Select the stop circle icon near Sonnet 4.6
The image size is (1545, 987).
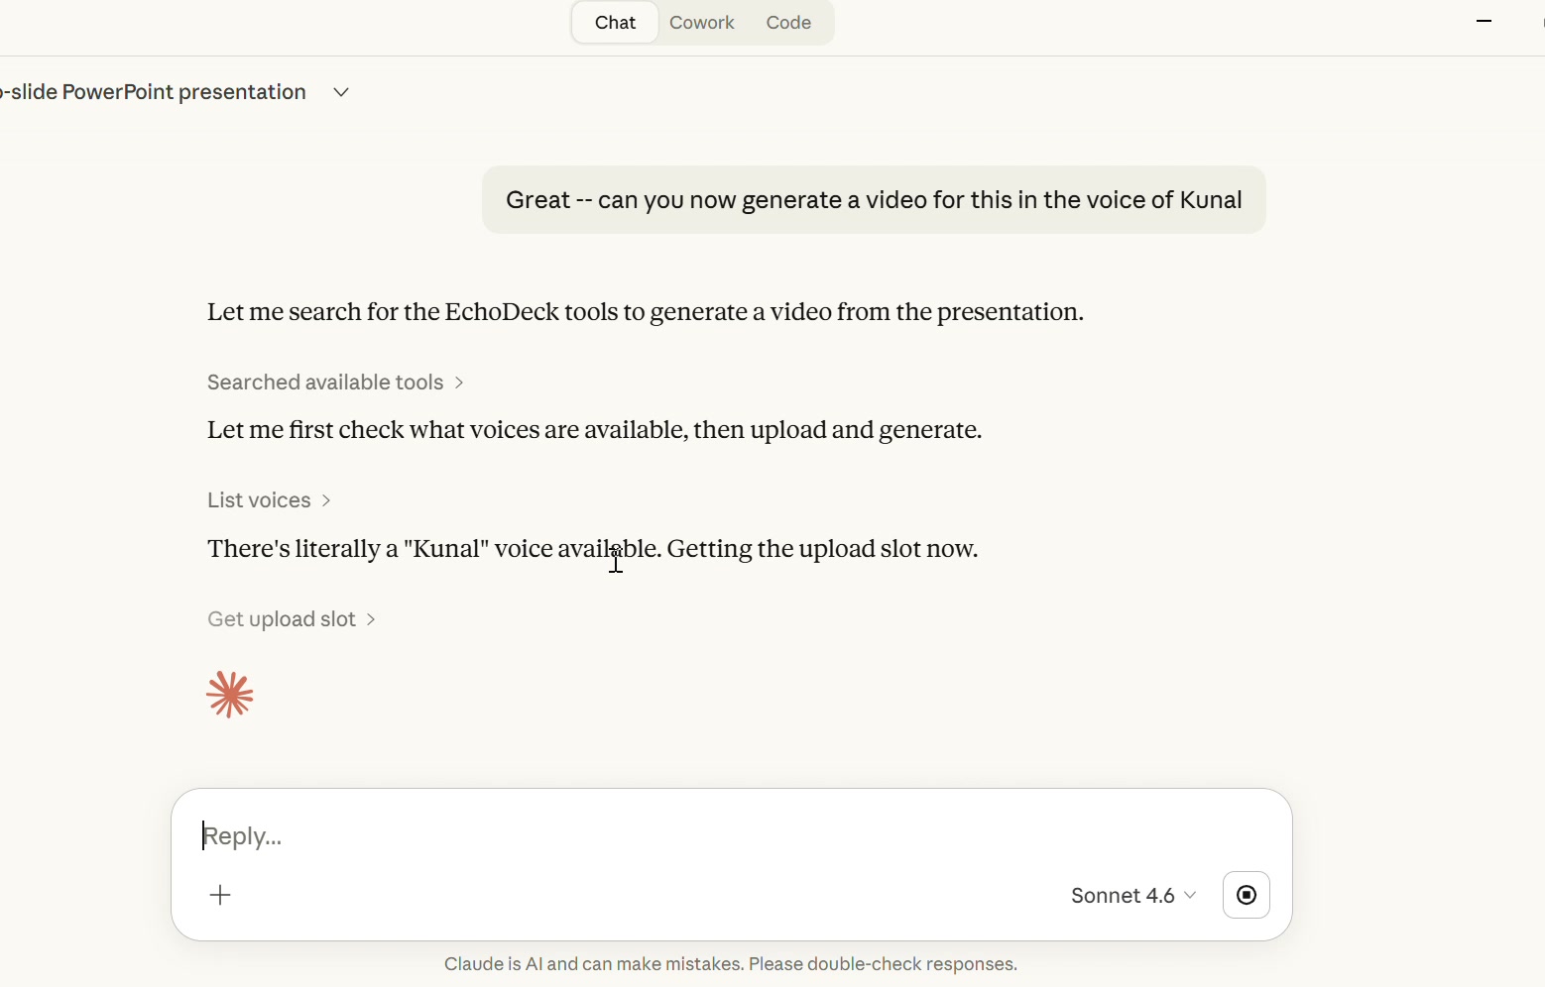1246,895
